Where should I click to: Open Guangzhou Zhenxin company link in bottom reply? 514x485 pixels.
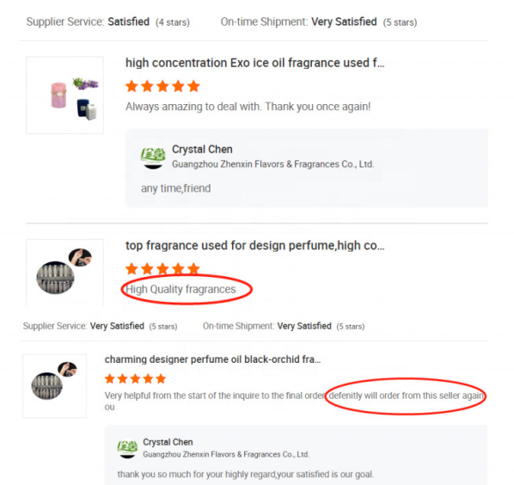point(226,455)
